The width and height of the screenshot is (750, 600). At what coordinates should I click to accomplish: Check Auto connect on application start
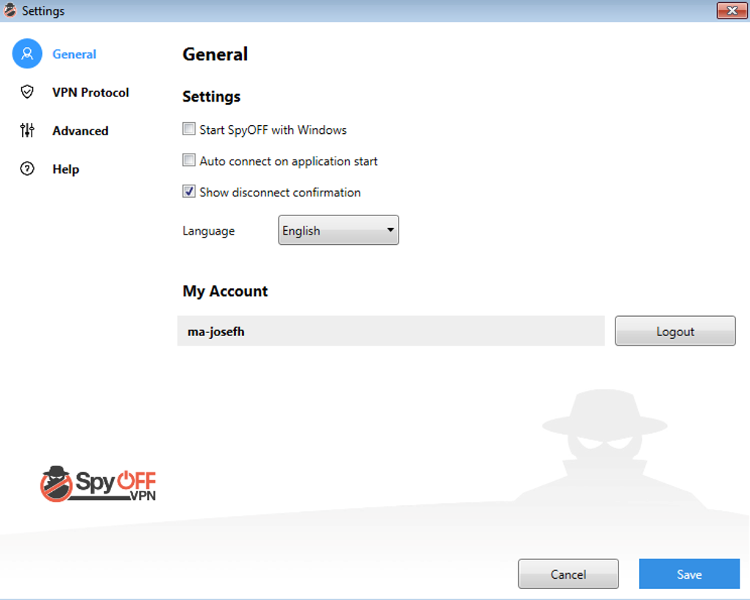click(x=189, y=160)
